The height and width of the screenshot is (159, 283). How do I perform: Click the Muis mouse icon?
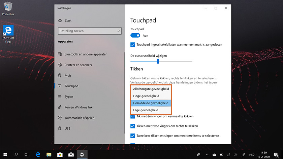60,75
